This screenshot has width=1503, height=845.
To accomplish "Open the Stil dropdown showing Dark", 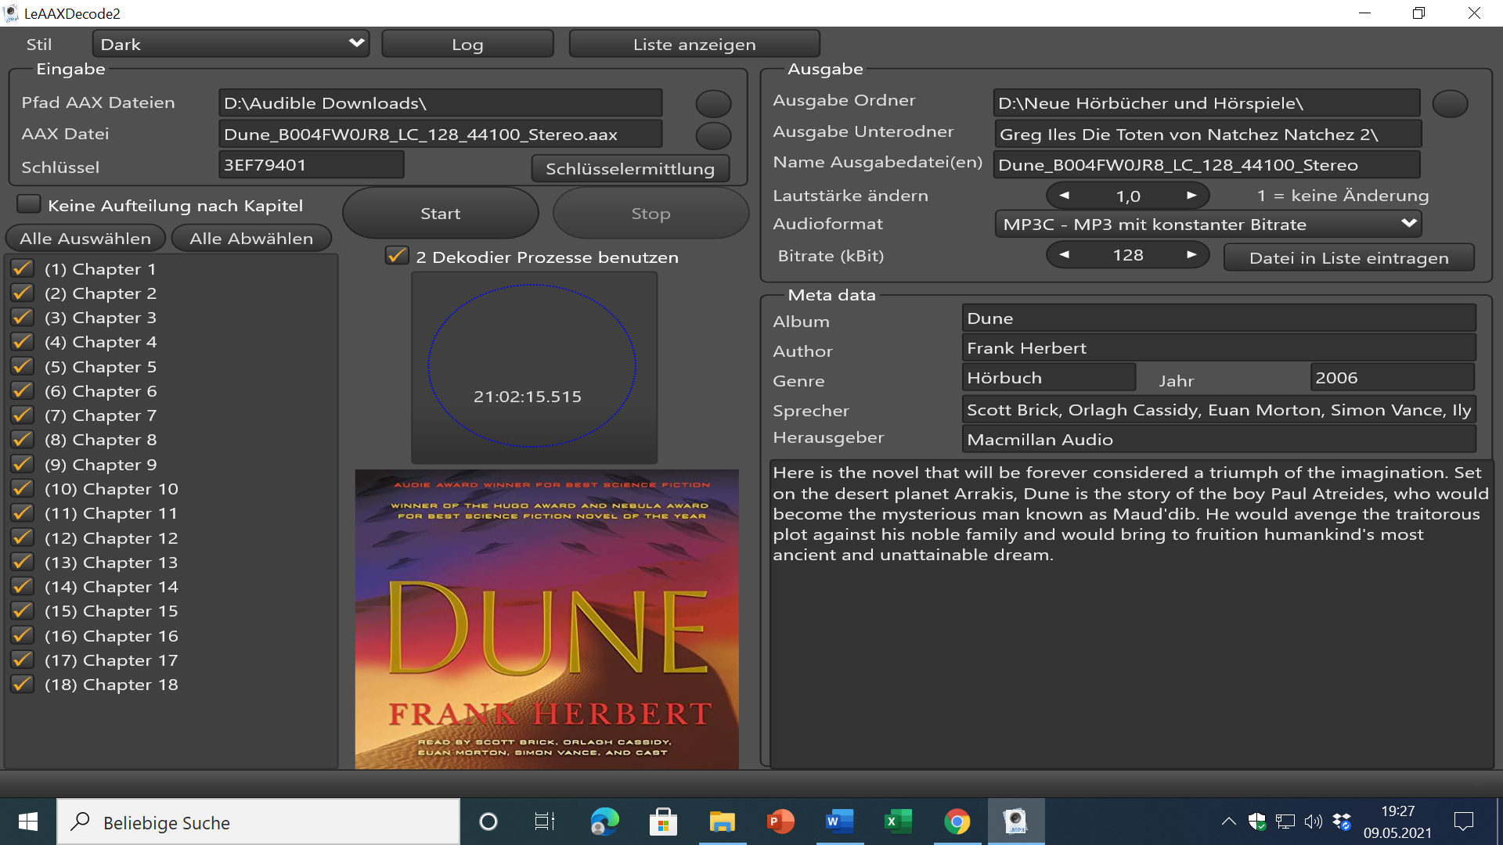I will [x=232, y=44].
